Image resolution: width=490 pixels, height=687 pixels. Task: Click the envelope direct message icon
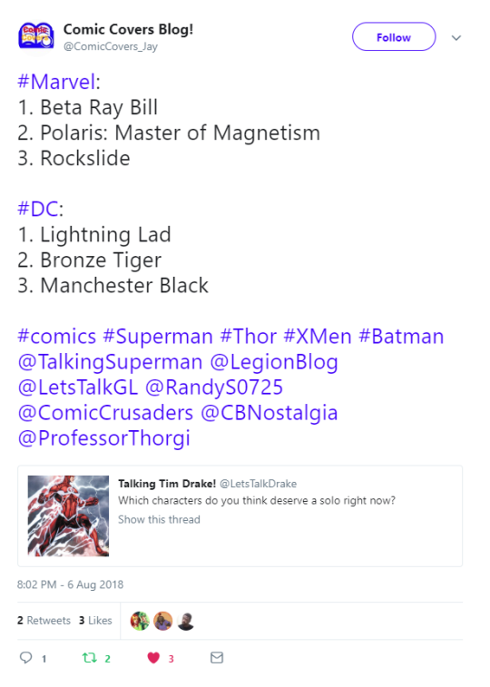217,657
